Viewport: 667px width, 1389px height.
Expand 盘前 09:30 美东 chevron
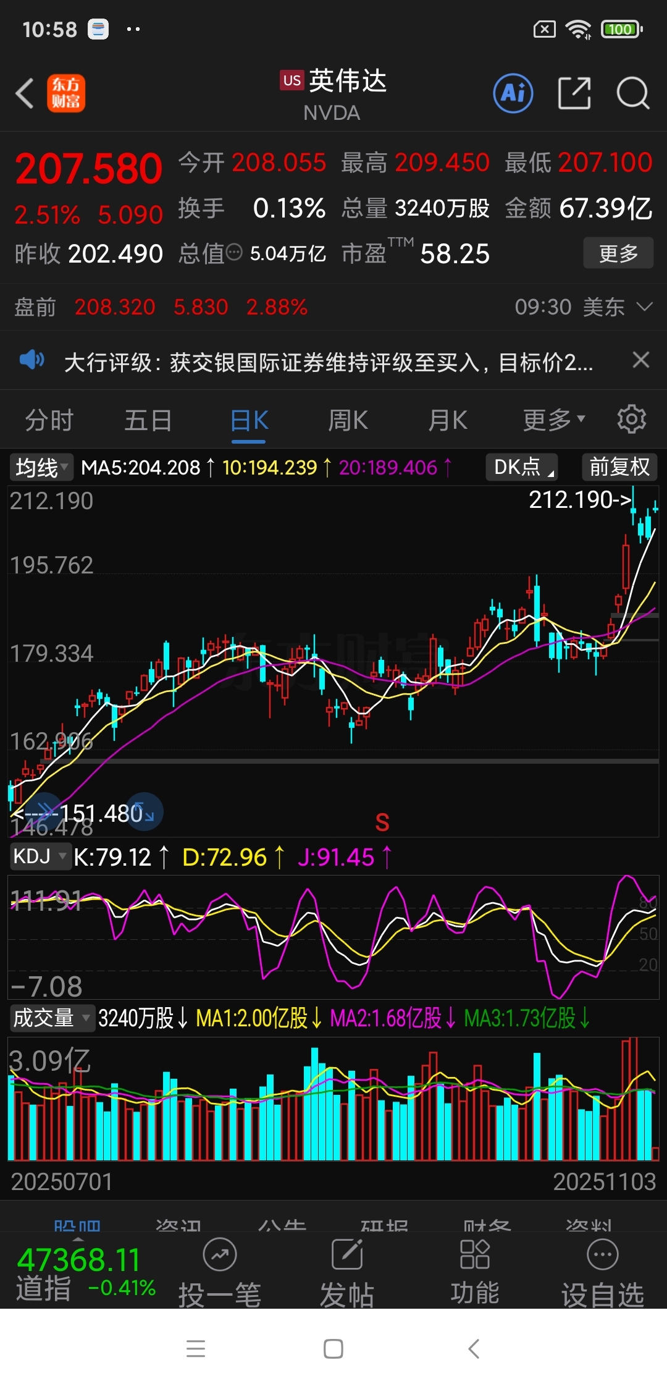(x=644, y=307)
